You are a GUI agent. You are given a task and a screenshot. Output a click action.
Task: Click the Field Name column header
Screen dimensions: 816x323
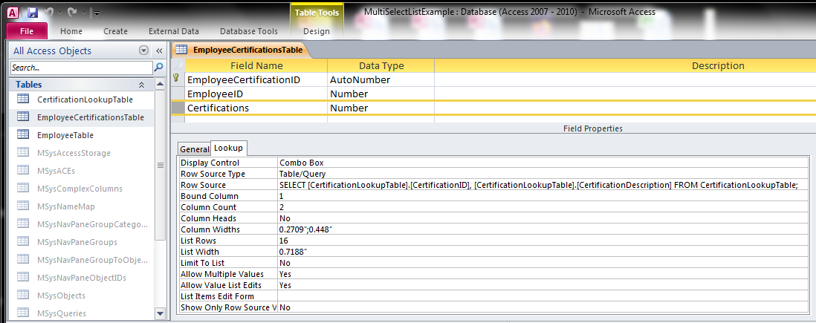[x=256, y=65]
